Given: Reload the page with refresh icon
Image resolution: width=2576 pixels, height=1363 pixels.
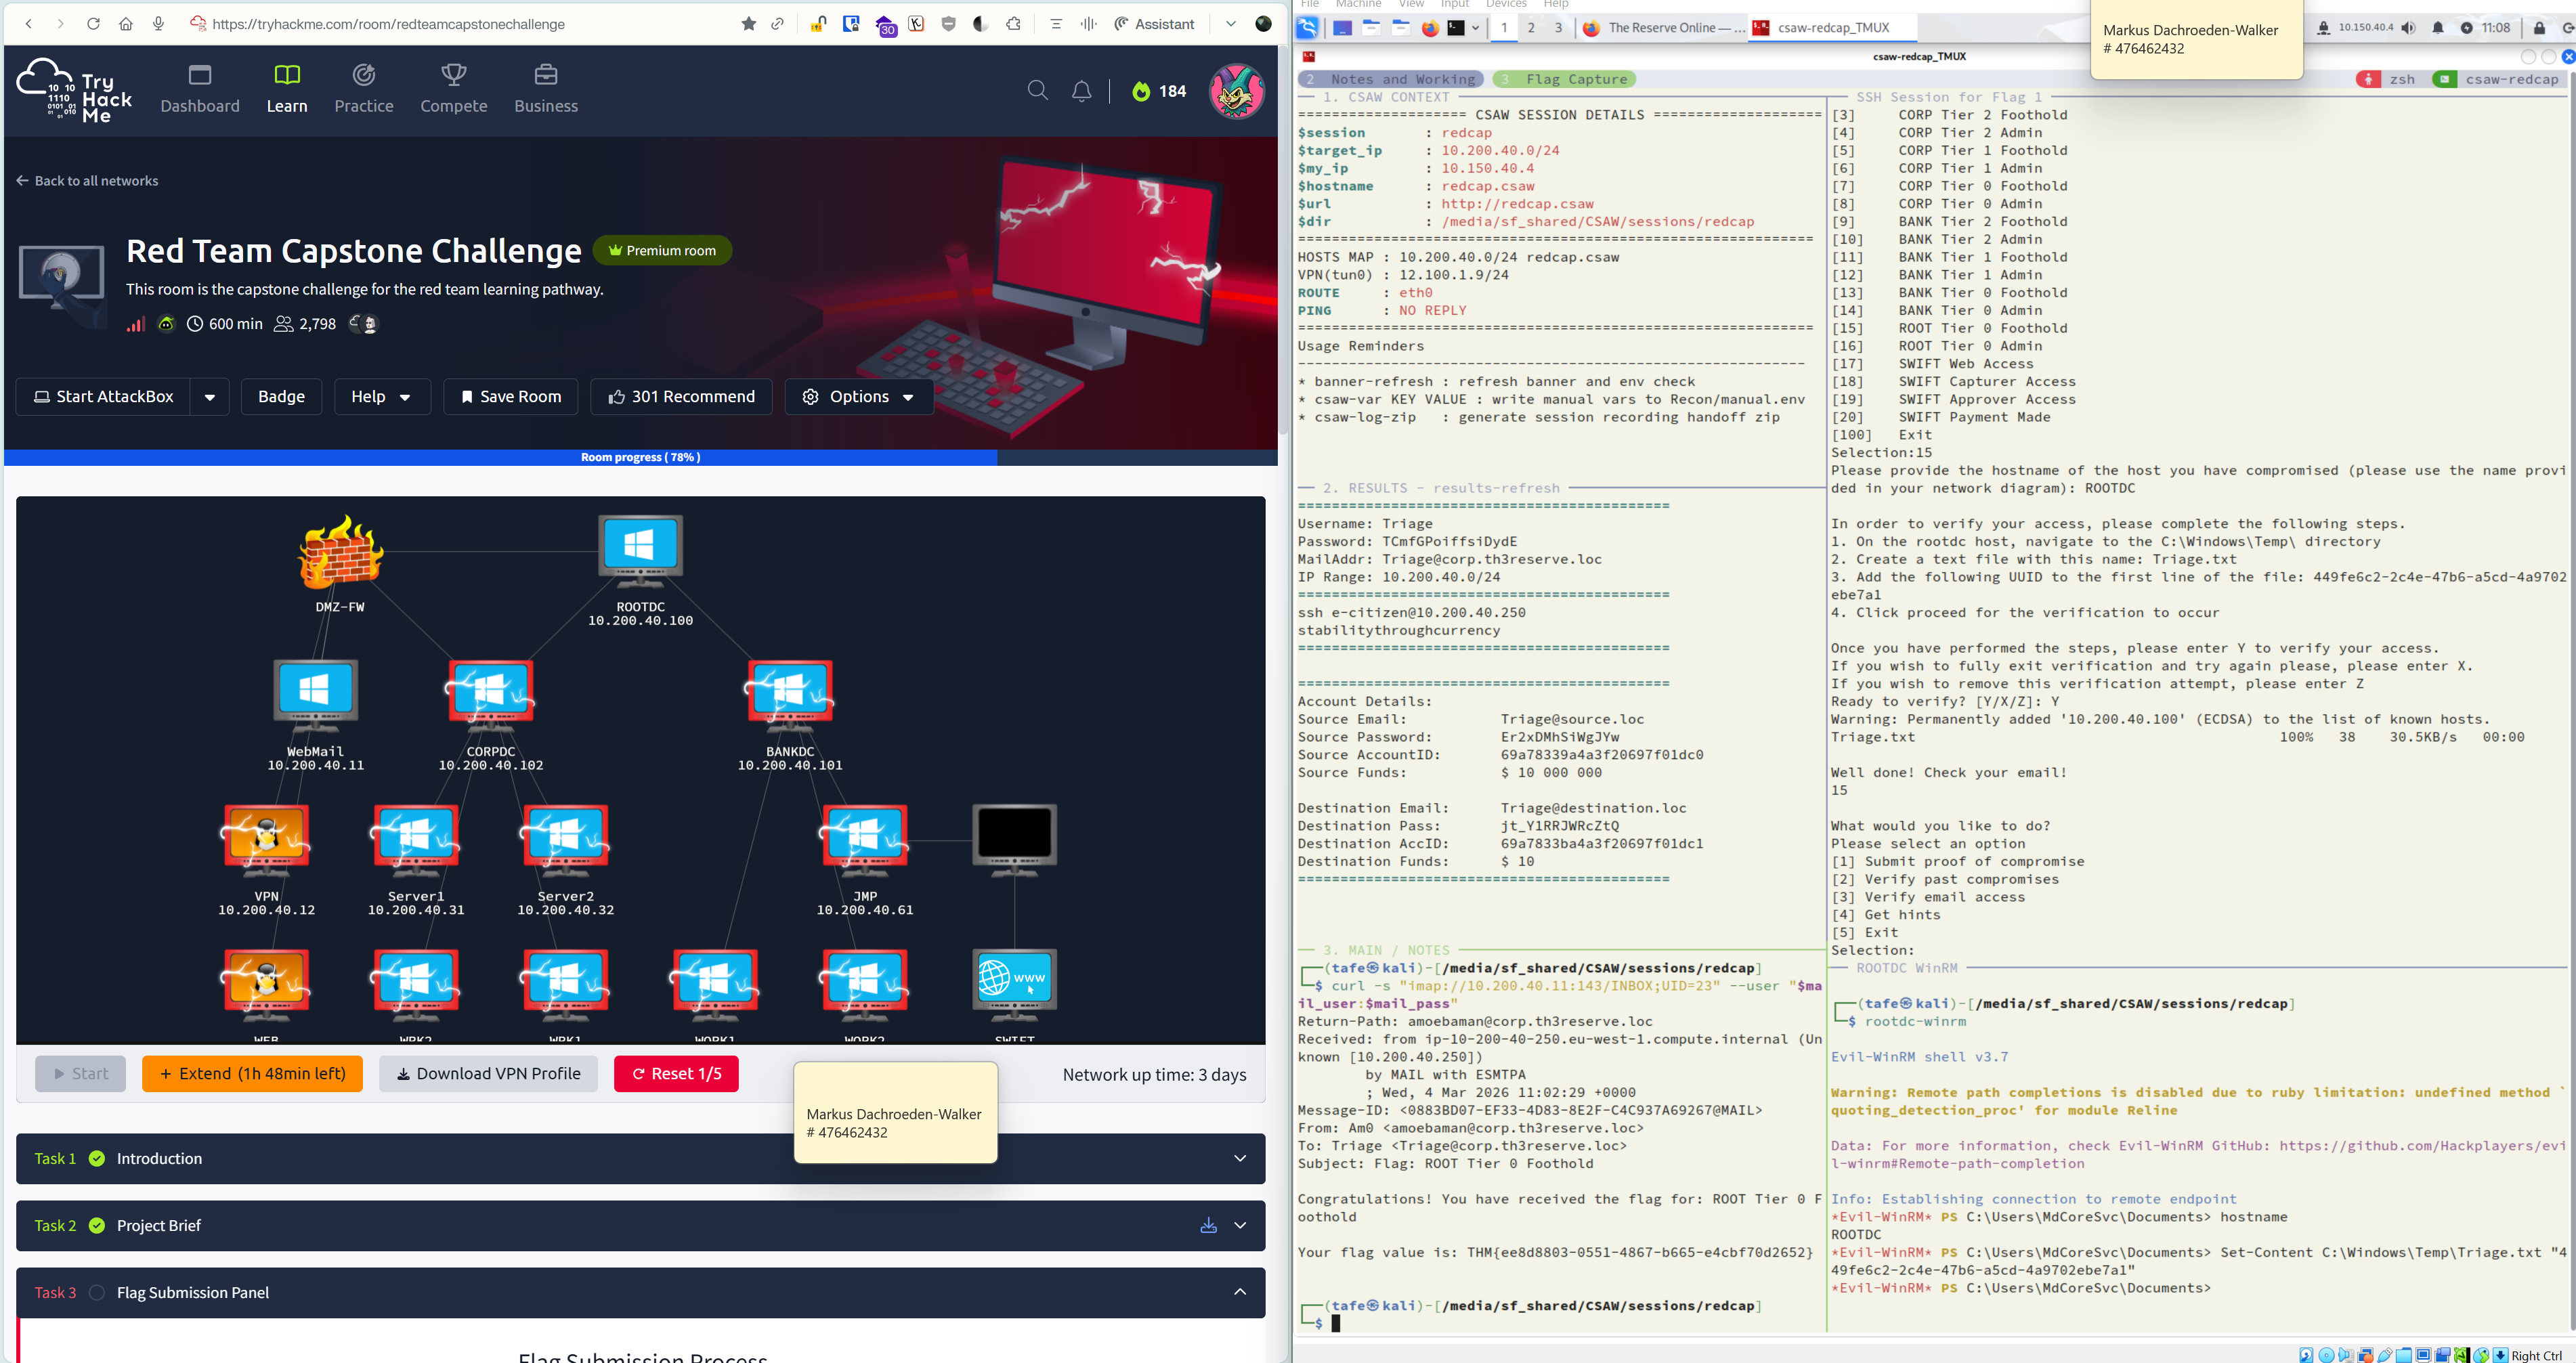Looking at the screenshot, I should (x=93, y=24).
